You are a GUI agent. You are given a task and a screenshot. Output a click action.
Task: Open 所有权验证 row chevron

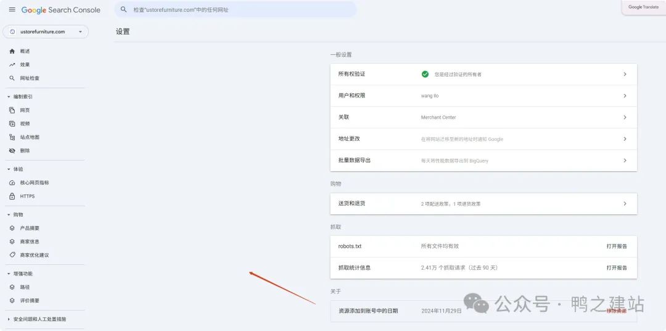pyautogui.click(x=625, y=74)
